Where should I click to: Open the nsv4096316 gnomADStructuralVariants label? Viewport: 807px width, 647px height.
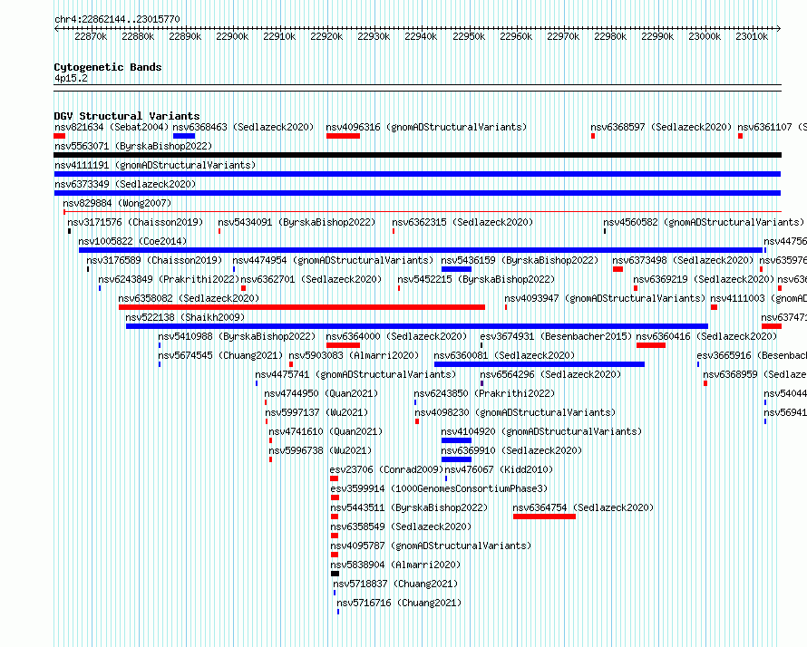[x=426, y=127]
